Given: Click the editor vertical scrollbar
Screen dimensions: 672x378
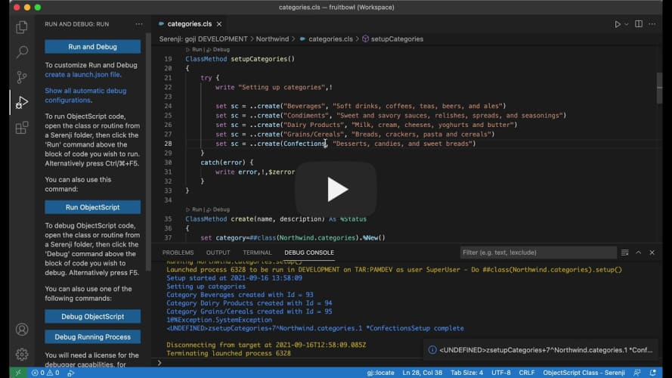Looking at the screenshot, I should [x=659, y=88].
